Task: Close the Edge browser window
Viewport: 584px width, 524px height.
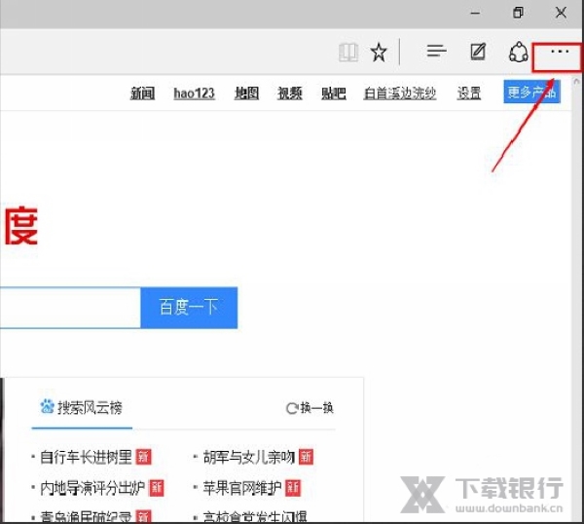Action: tap(561, 13)
